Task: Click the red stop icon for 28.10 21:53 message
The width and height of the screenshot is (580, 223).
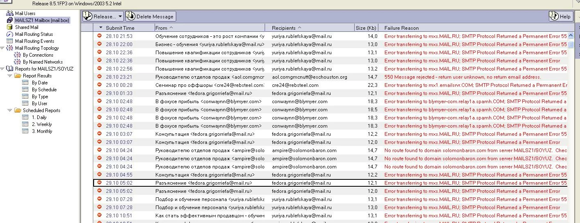Action: [x=99, y=36]
